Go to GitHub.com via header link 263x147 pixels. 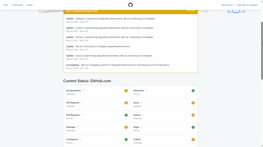(x=227, y=5)
